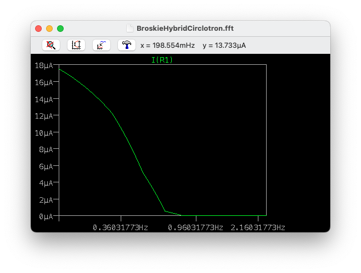Select the I(R1) trace label
This screenshot has height=273, width=361.
pyautogui.click(x=162, y=60)
